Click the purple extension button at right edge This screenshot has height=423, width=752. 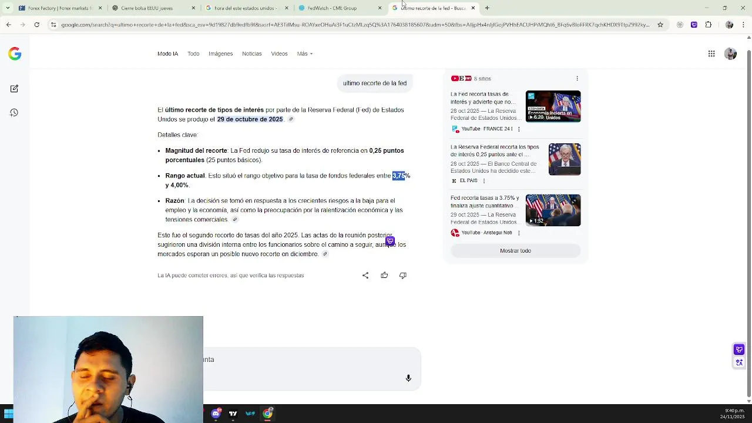[739, 350]
